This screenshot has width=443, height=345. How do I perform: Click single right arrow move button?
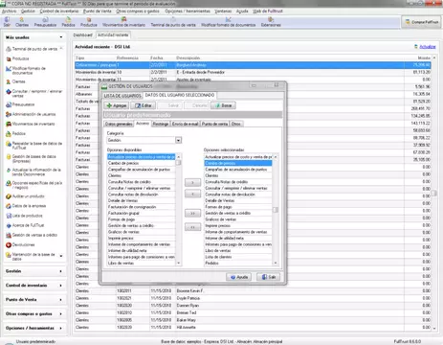192,183
